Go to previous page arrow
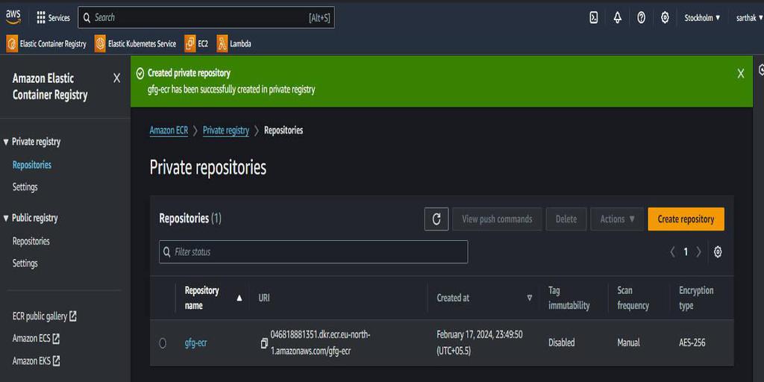Screen dimensions: 764x382 pyautogui.click(x=672, y=252)
